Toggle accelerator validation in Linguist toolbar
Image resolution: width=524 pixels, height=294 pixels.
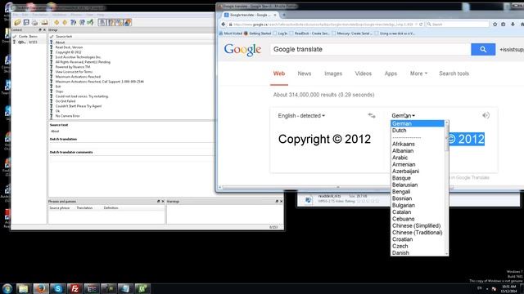pos(102,22)
